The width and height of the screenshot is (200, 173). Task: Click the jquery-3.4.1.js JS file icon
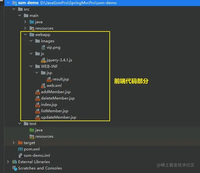tap(43, 60)
